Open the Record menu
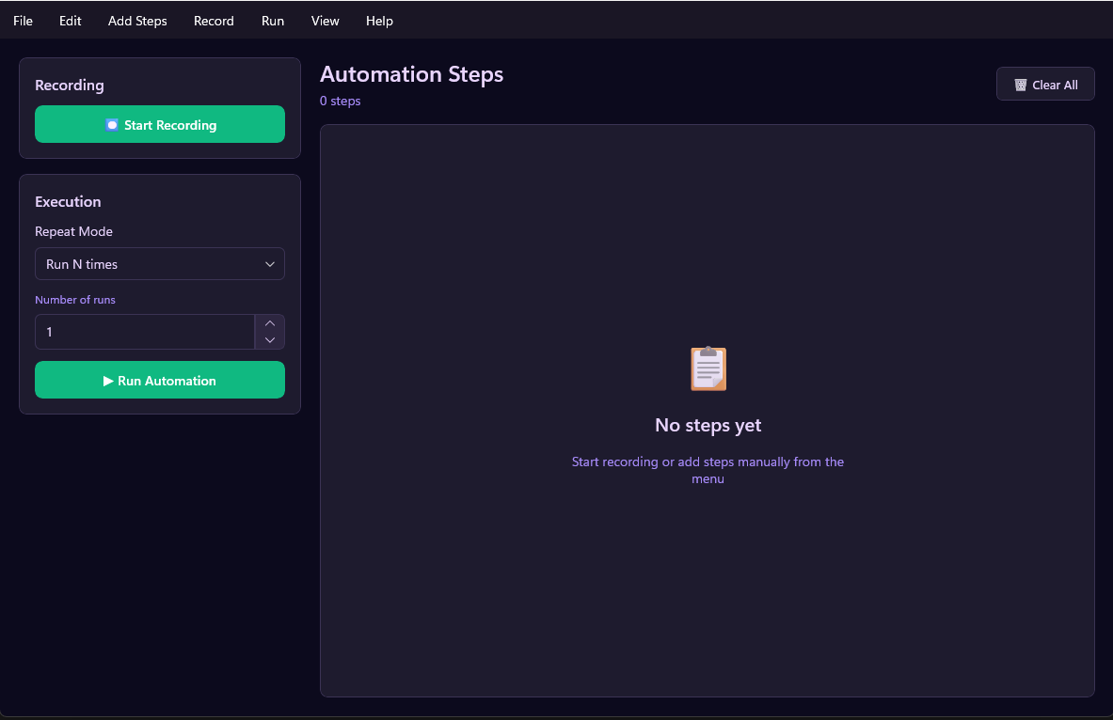 214,20
